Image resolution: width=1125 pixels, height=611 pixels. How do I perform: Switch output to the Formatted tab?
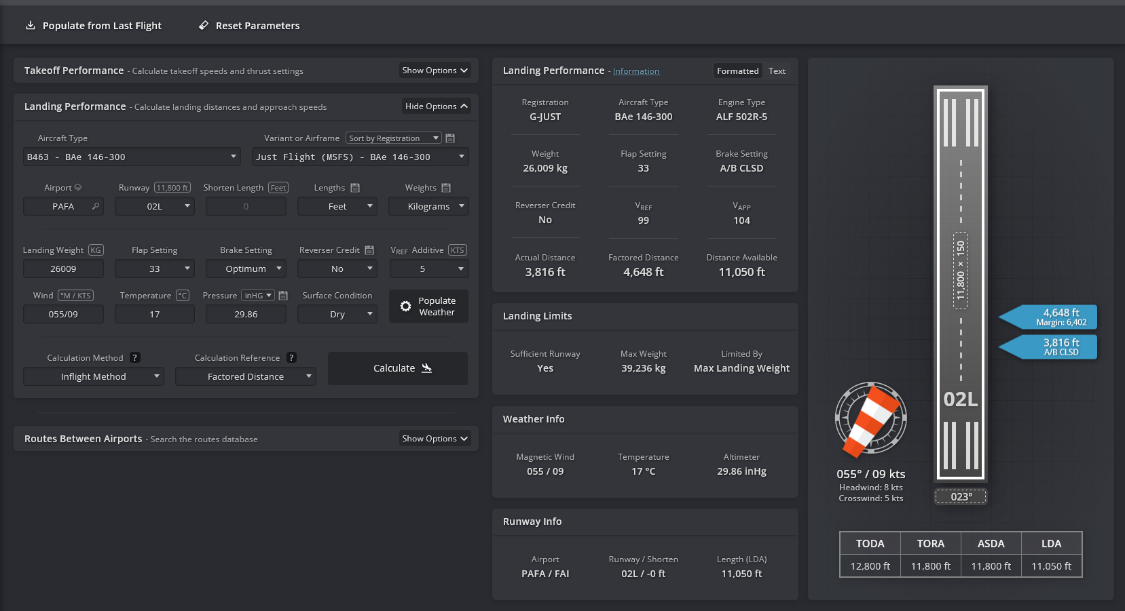point(737,71)
